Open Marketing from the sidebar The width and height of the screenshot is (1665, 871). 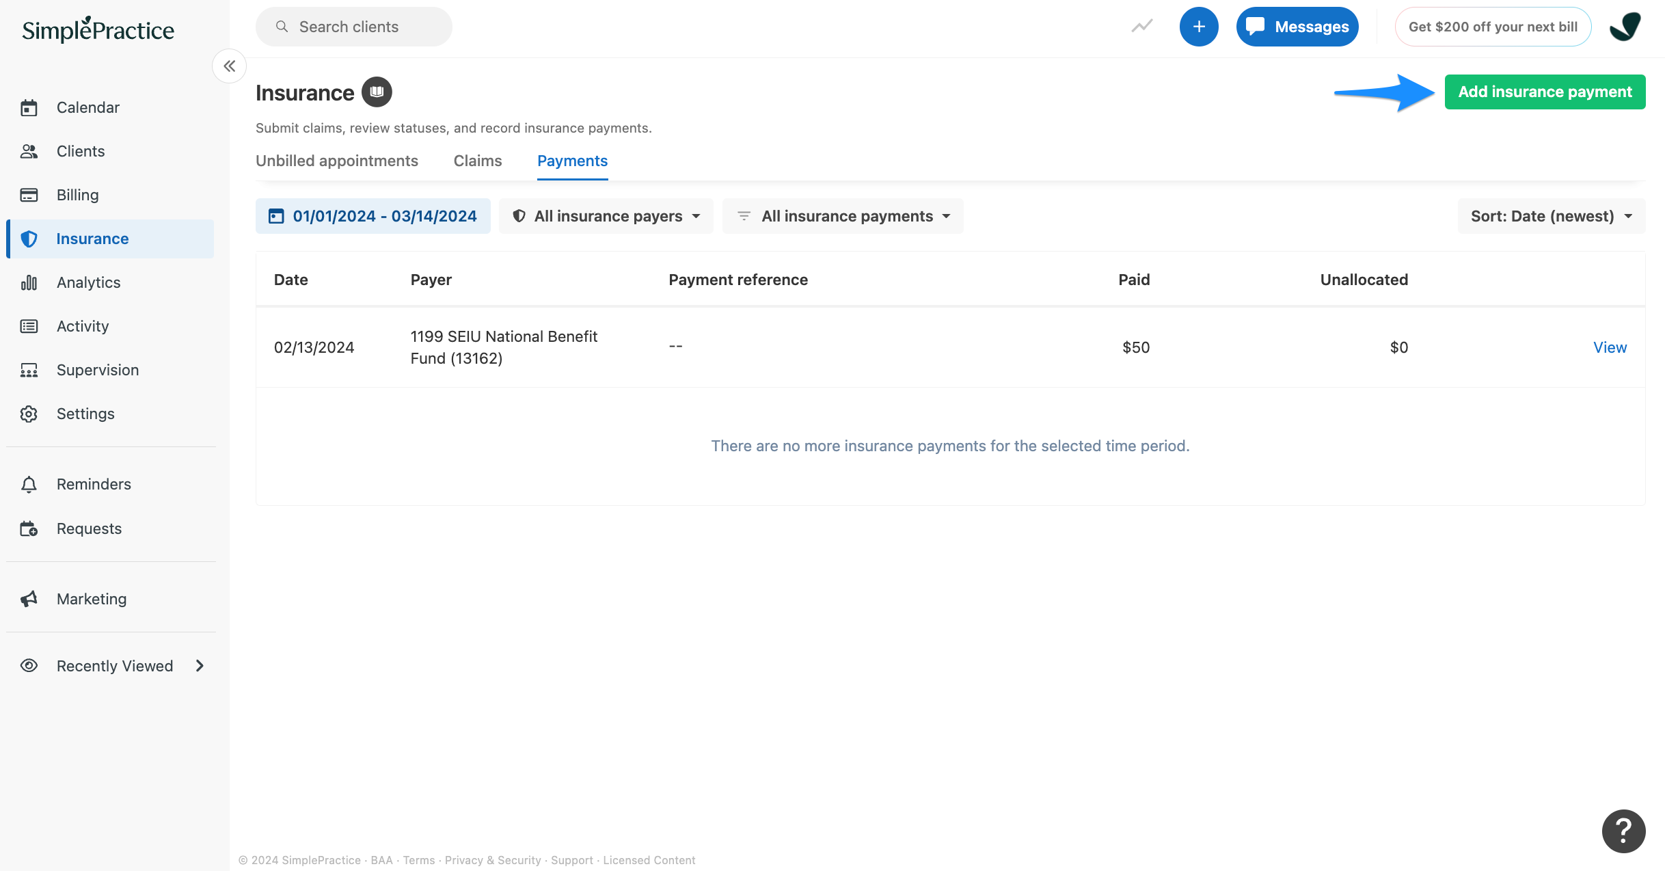pos(110,599)
